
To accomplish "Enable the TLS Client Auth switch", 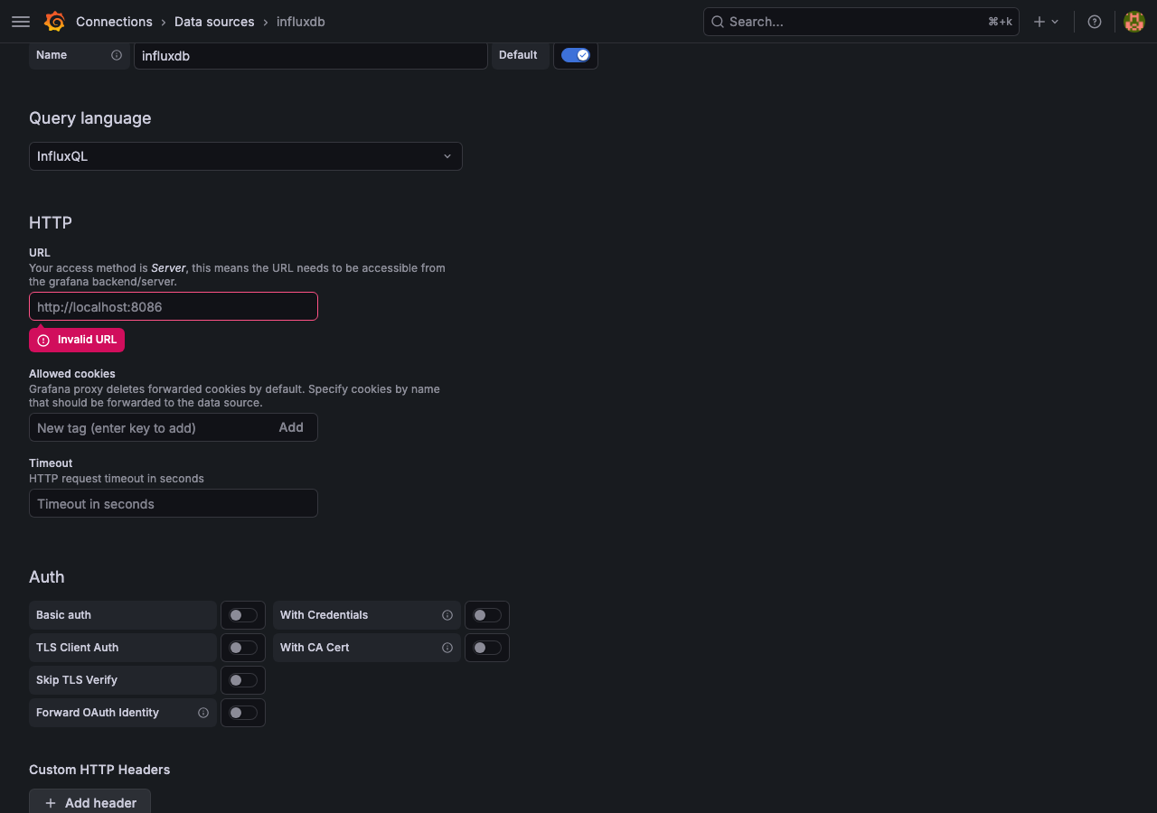I will pyautogui.click(x=243, y=648).
